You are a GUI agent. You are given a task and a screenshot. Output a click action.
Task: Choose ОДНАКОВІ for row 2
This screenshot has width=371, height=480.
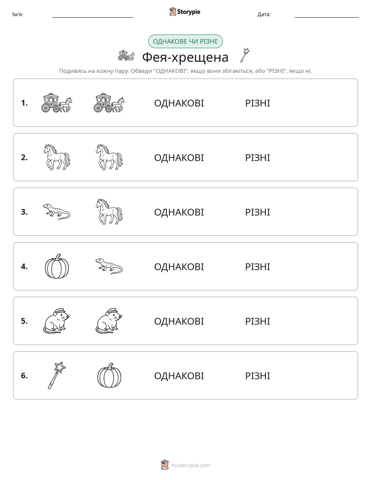click(179, 157)
